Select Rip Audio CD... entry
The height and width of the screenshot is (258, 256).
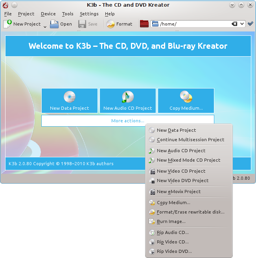(189, 232)
